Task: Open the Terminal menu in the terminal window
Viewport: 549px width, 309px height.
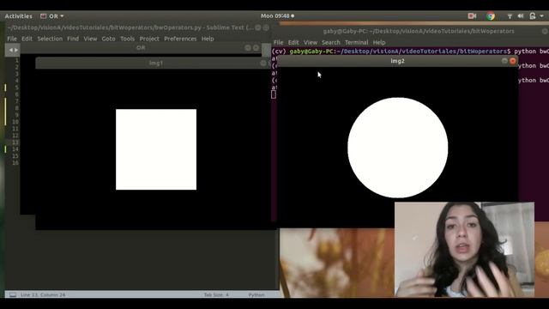Action: [x=357, y=42]
